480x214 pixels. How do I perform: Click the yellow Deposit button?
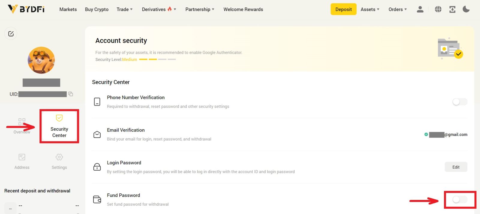[x=343, y=9]
